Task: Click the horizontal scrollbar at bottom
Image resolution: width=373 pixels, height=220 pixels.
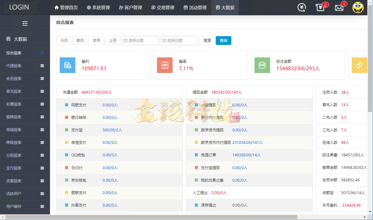Action: coord(150,217)
